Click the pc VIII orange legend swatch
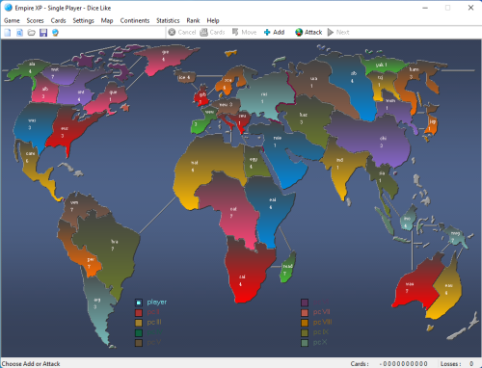Screen dimensions: 482x368 tap(305, 323)
